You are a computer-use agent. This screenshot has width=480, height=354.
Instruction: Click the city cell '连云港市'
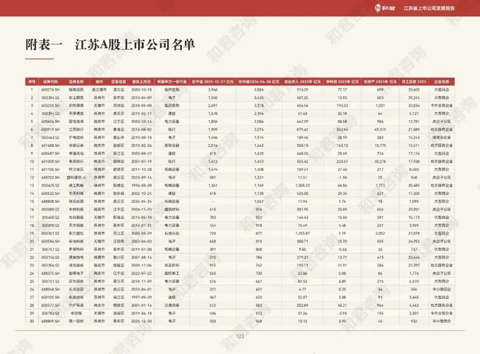pos(99,90)
